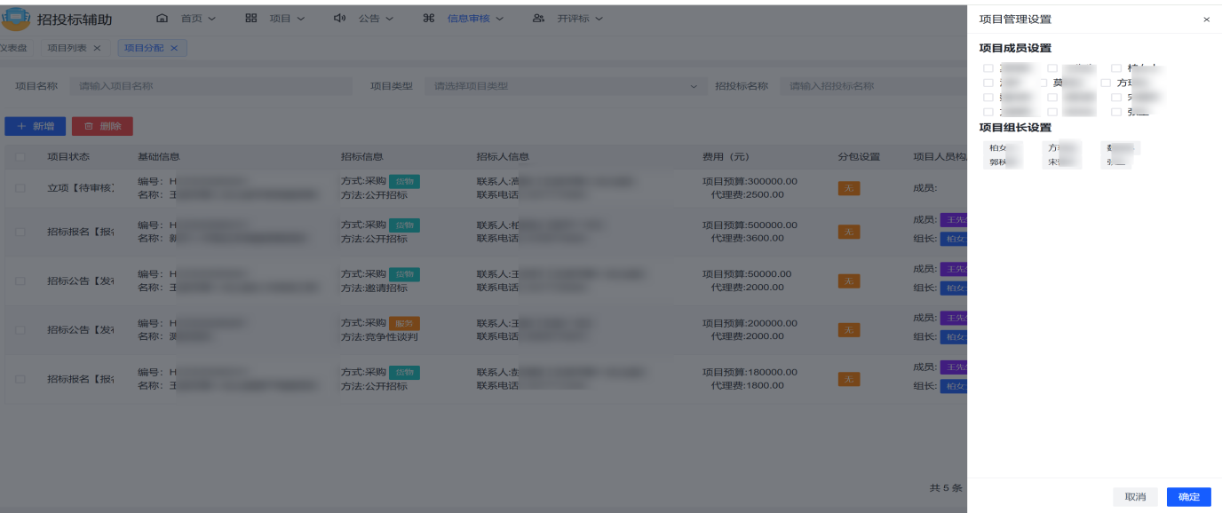Close the 项目管理设置 drawer with X

point(1206,20)
